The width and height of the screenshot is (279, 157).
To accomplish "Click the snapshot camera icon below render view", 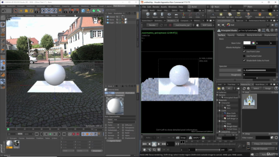I will 177,138.
